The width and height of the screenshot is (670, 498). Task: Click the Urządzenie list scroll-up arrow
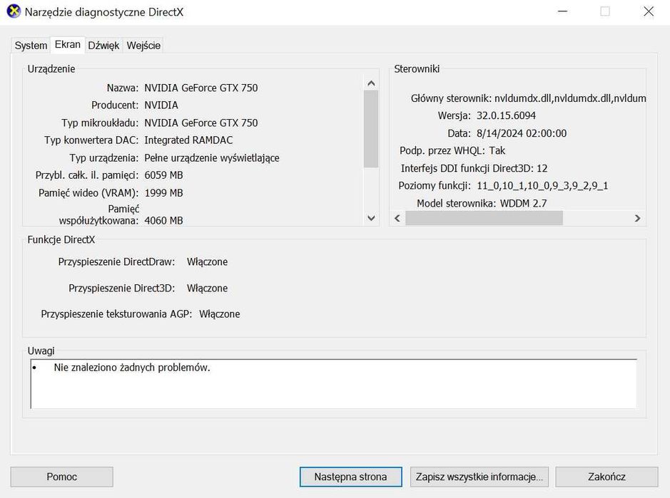click(x=371, y=83)
